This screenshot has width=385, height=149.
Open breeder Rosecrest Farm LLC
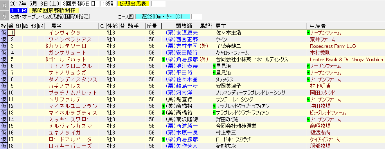[x=333, y=46]
